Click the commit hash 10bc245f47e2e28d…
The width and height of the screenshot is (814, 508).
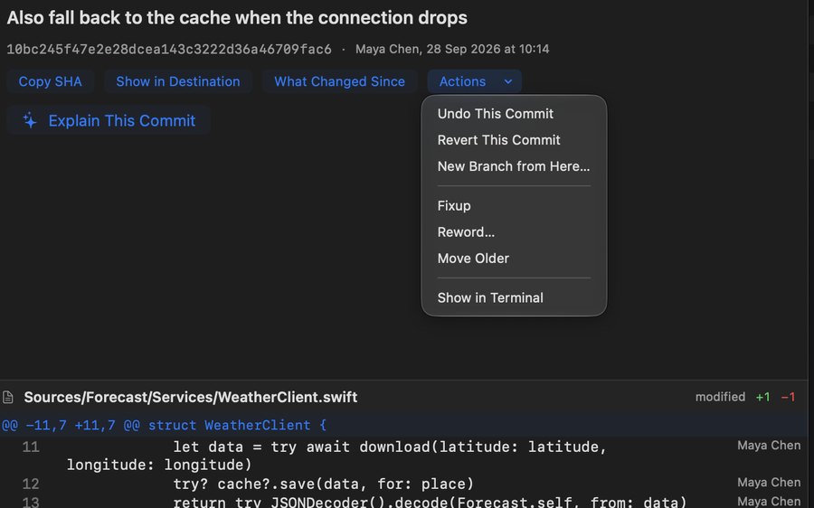pos(169,50)
